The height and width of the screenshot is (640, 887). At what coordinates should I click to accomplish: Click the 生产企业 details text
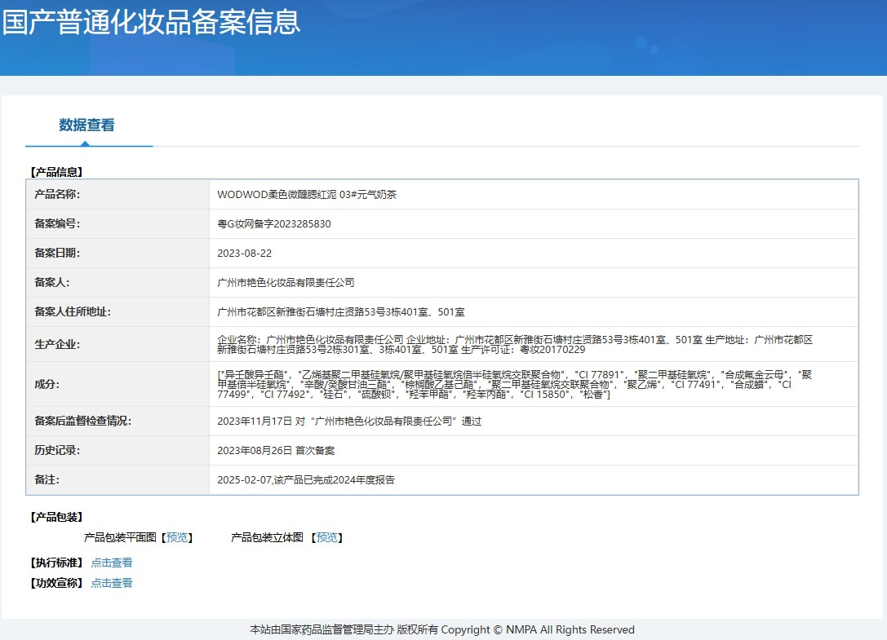515,344
